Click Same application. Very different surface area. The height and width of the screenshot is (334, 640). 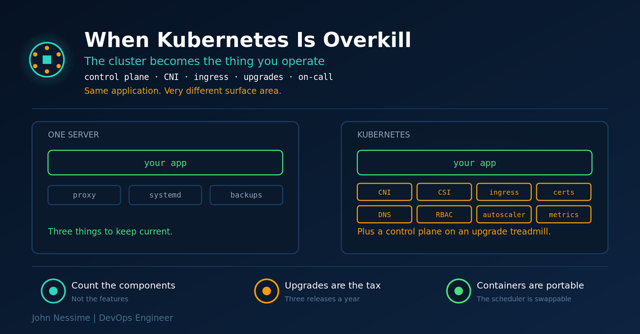pyautogui.click(x=182, y=91)
